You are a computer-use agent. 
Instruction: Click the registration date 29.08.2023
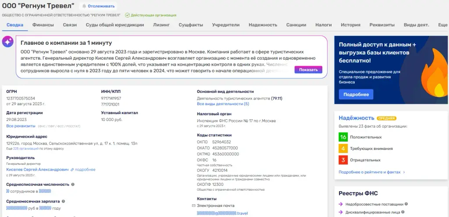coord(16,120)
